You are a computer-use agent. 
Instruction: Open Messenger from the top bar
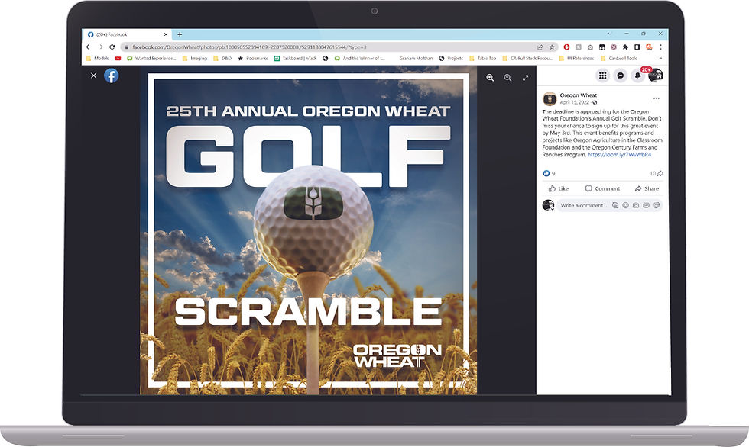[621, 76]
